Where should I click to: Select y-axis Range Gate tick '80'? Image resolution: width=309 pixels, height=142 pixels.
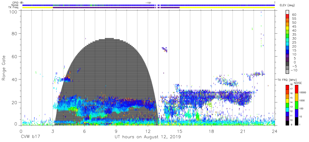click(x=15, y=33)
